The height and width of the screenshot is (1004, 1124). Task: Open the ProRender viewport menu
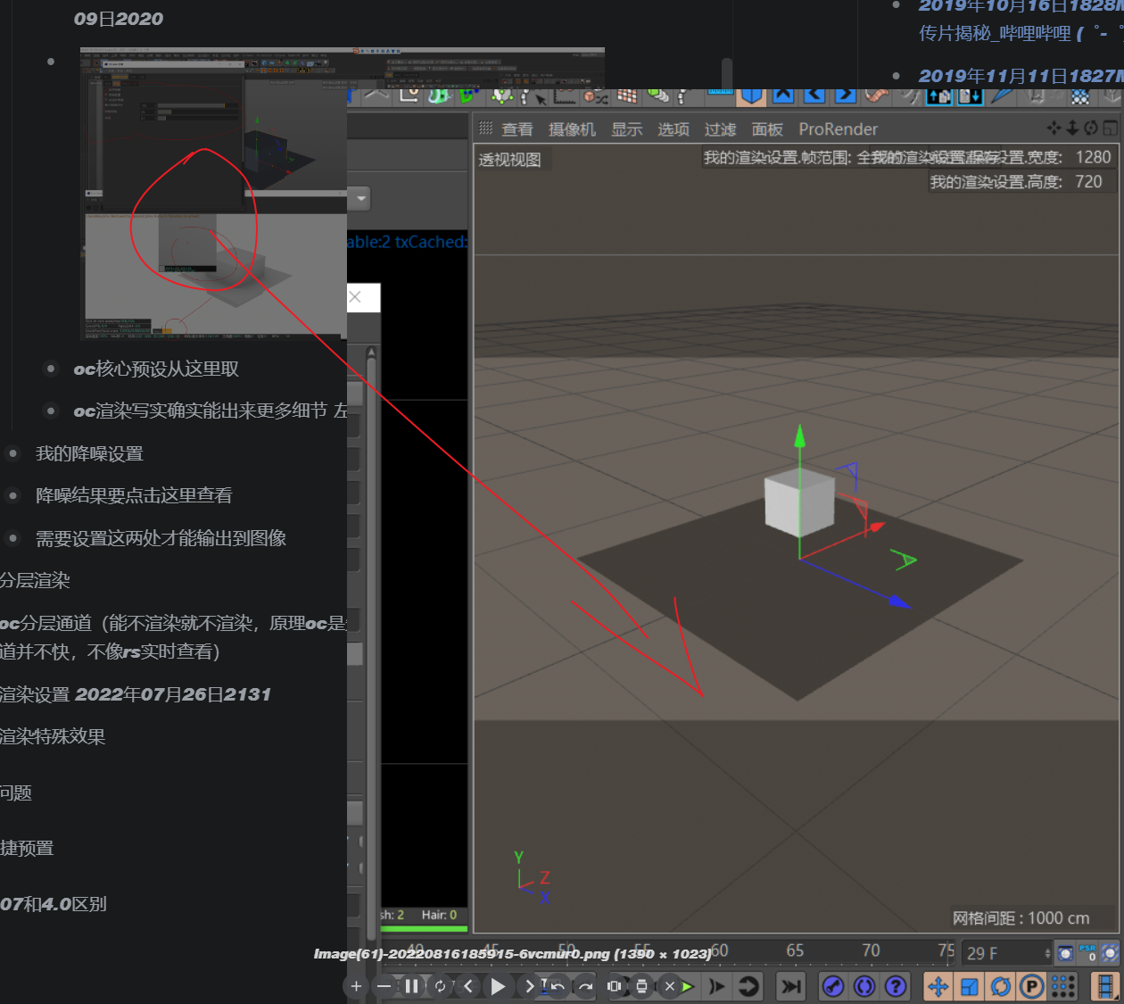(x=838, y=129)
